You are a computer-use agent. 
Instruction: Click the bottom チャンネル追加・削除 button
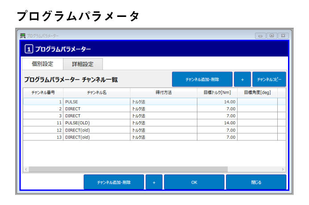pyautogui.click(x=114, y=182)
